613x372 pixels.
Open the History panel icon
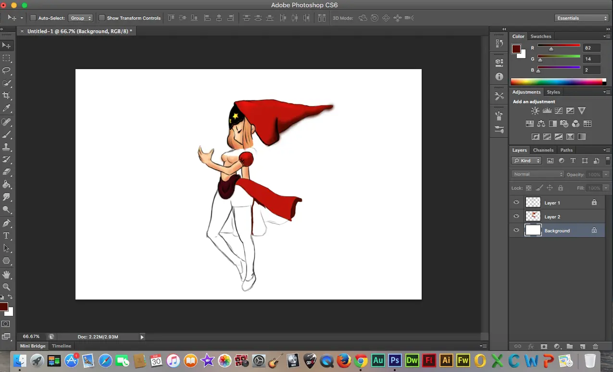(x=499, y=44)
